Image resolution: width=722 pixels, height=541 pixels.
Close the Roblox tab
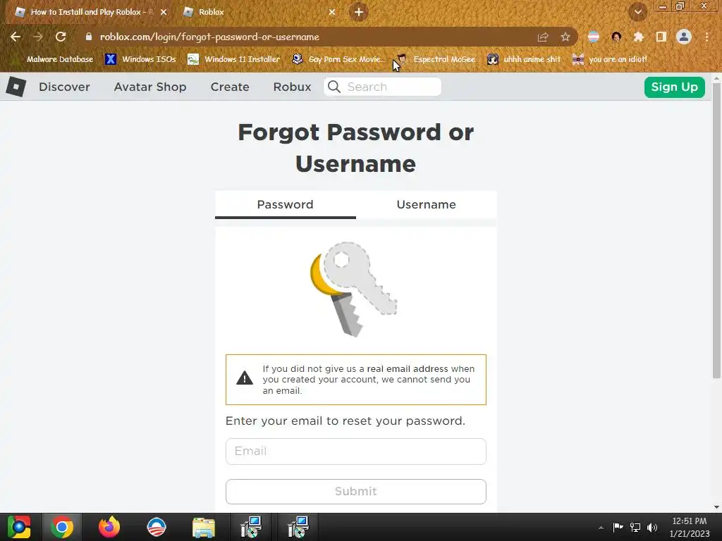[332, 12]
